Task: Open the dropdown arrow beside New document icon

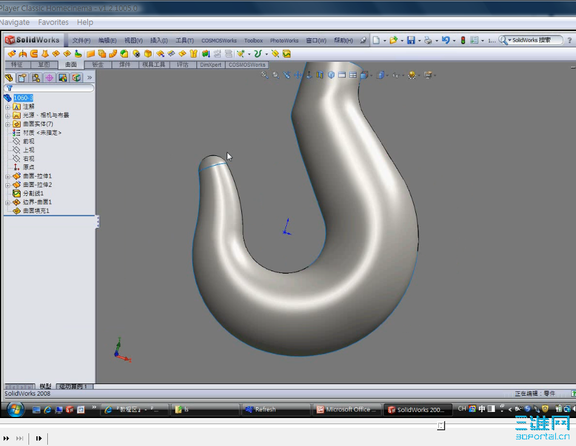Action: click(384, 41)
